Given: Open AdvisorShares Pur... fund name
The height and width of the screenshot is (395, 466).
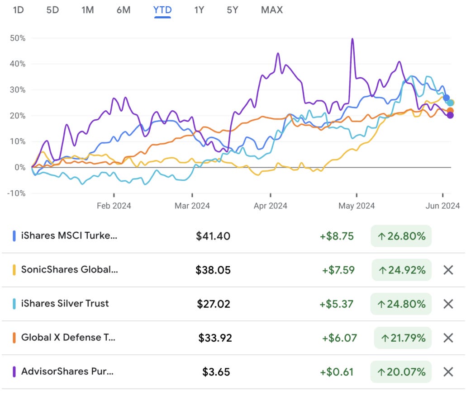Looking at the screenshot, I should pyautogui.click(x=67, y=371).
